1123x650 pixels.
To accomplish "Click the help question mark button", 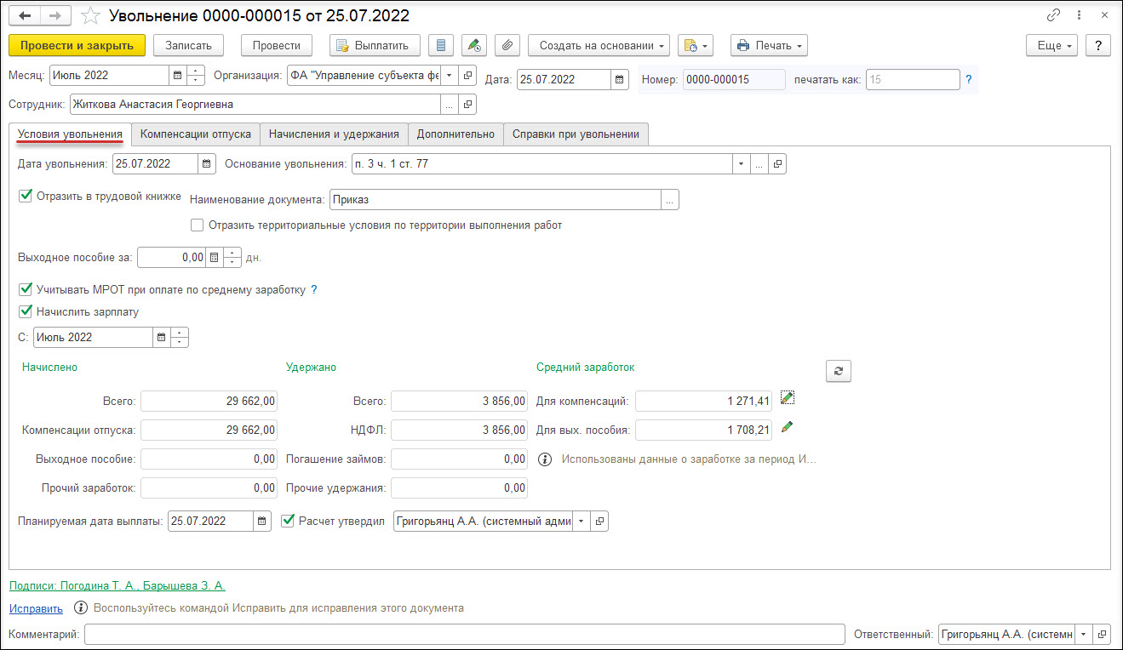I will [x=1098, y=45].
